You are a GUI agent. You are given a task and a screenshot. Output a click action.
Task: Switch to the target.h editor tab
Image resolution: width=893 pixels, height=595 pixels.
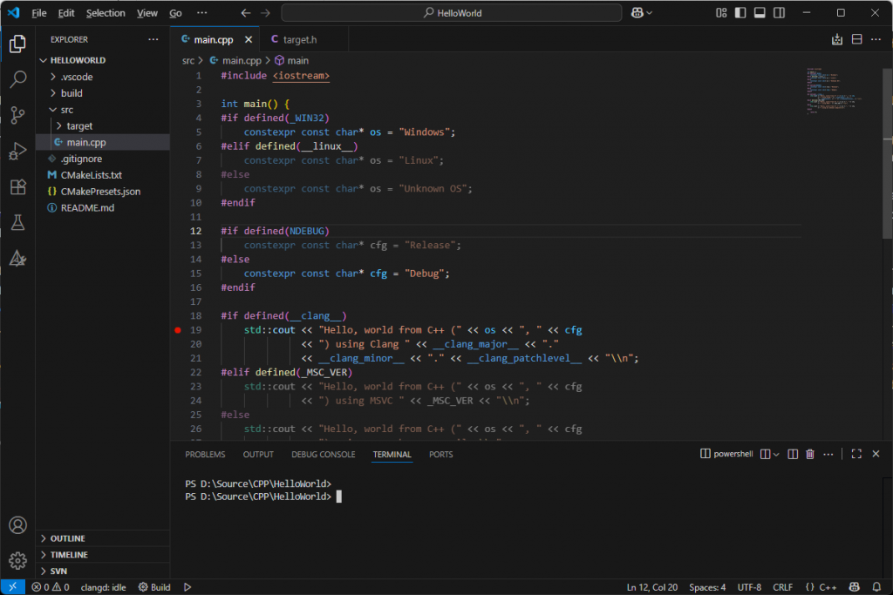pos(293,39)
